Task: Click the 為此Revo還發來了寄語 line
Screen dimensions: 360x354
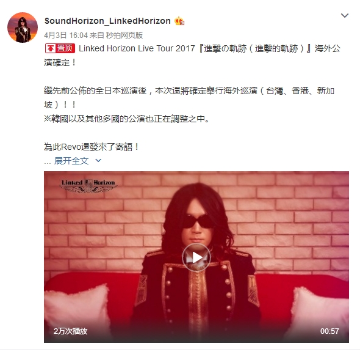Action: tap(92, 147)
